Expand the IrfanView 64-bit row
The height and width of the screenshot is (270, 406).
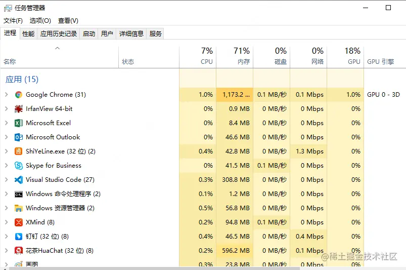tap(7, 109)
